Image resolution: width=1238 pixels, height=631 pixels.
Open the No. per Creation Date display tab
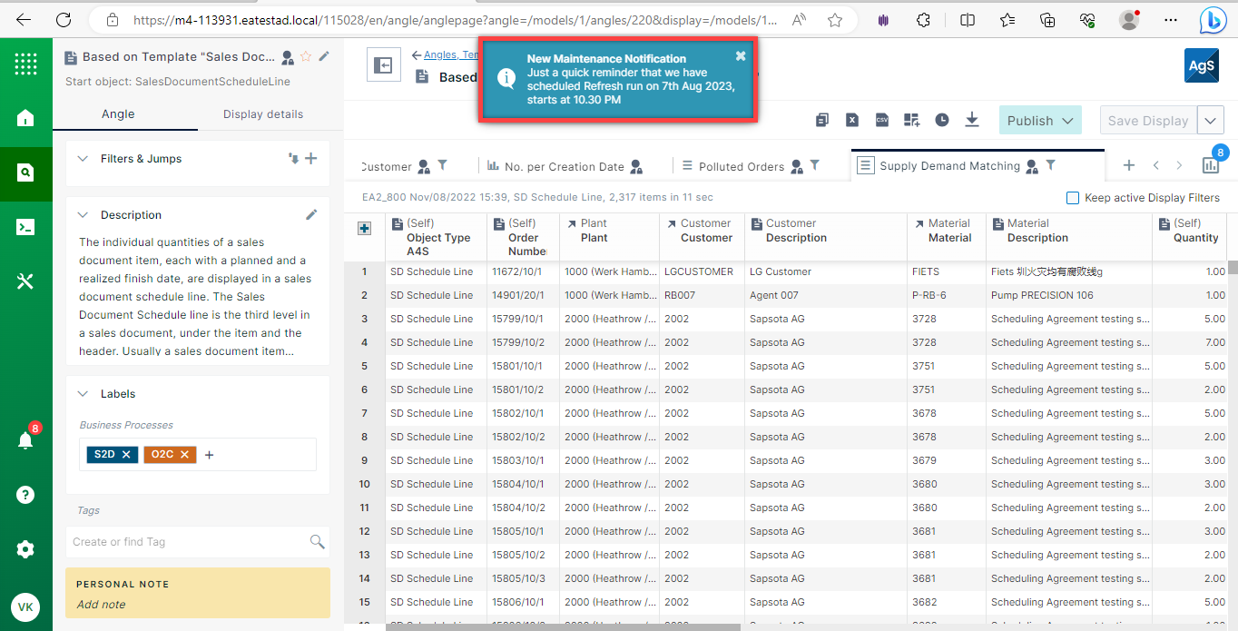click(x=565, y=166)
